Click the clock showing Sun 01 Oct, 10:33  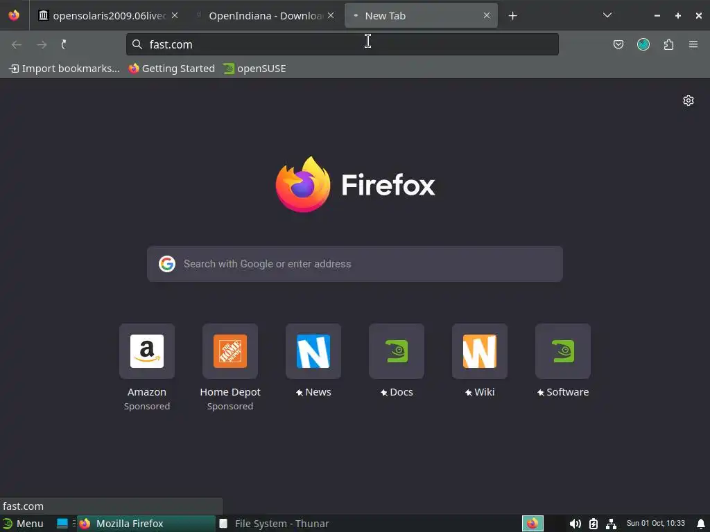click(x=655, y=524)
